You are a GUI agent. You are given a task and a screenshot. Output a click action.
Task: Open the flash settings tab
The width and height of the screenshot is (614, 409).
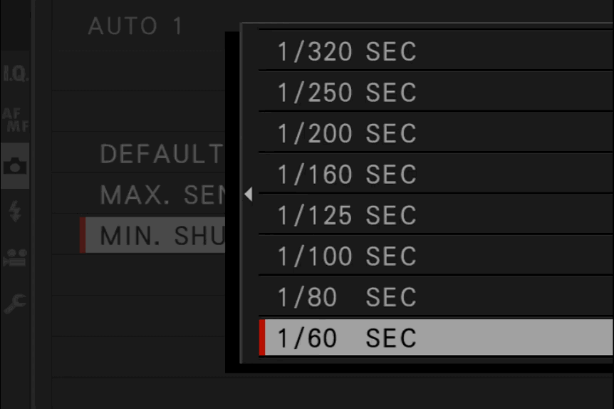pyautogui.click(x=15, y=211)
